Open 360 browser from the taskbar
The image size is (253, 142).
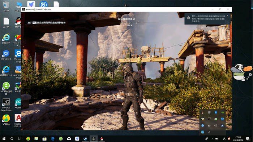pyautogui.click(x=61, y=139)
